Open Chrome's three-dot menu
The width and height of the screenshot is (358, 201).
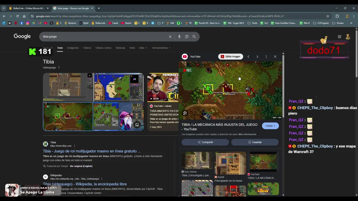[x=354, y=16]
